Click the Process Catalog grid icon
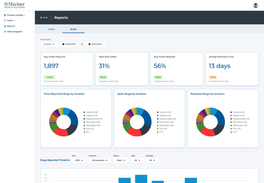 pyautogui.click(x=5, y=15)
